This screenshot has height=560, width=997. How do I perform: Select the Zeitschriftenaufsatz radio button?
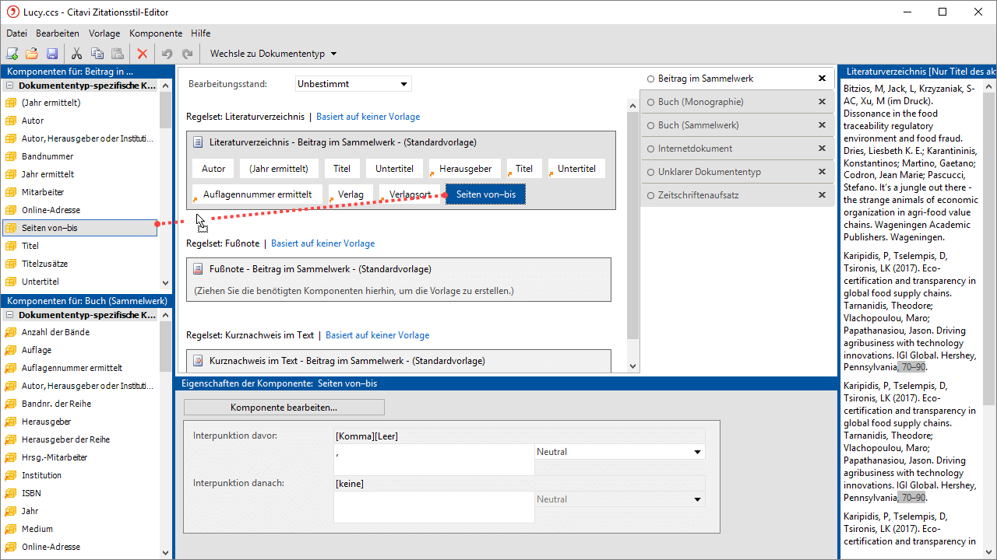(x=650, y=195)
